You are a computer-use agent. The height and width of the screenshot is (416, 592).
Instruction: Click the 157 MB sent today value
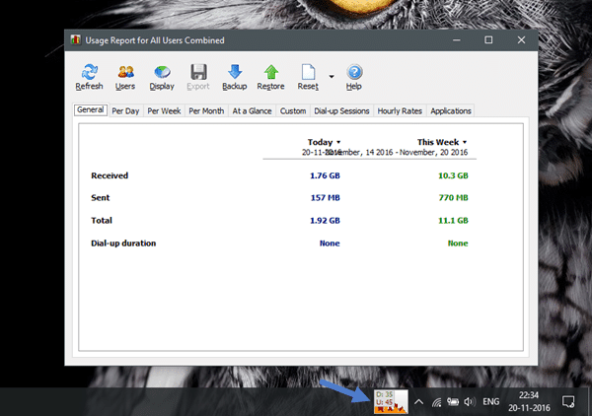click(325, 198)
